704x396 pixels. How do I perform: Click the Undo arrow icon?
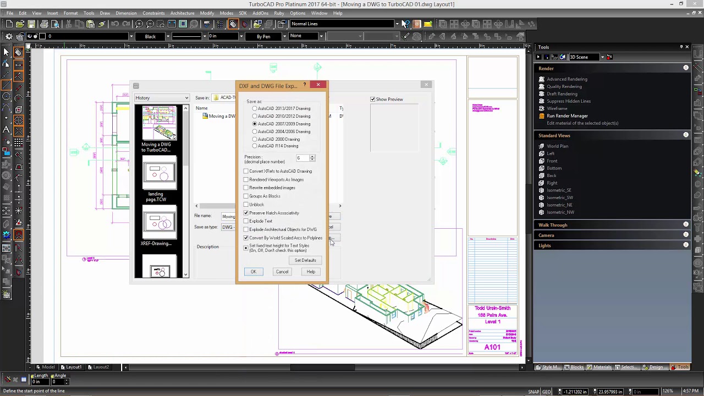tap(114, 24)
